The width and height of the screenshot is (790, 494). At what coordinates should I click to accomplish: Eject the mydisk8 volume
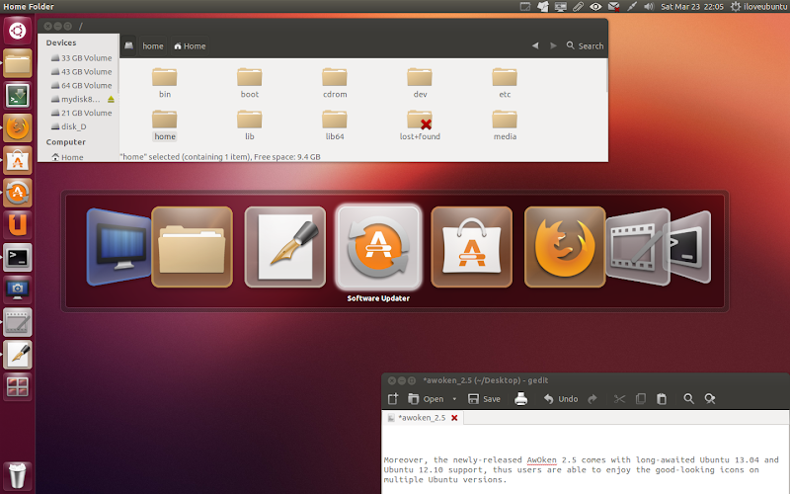111,100
